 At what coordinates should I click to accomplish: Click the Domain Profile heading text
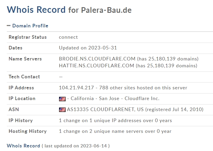[x=30, y=26]
